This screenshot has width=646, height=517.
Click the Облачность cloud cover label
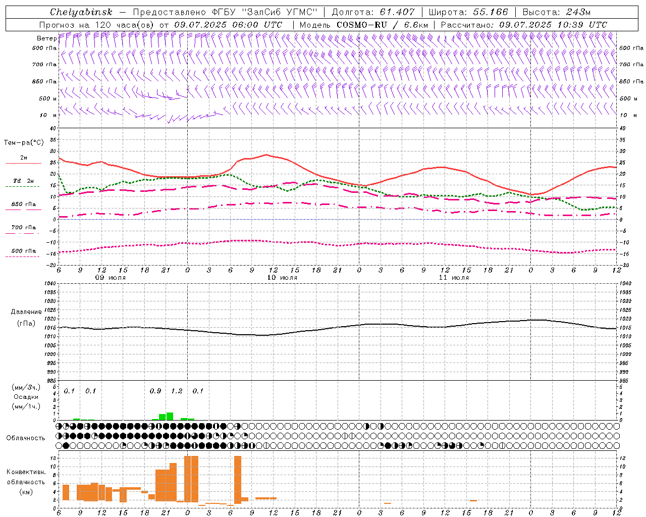26,438
